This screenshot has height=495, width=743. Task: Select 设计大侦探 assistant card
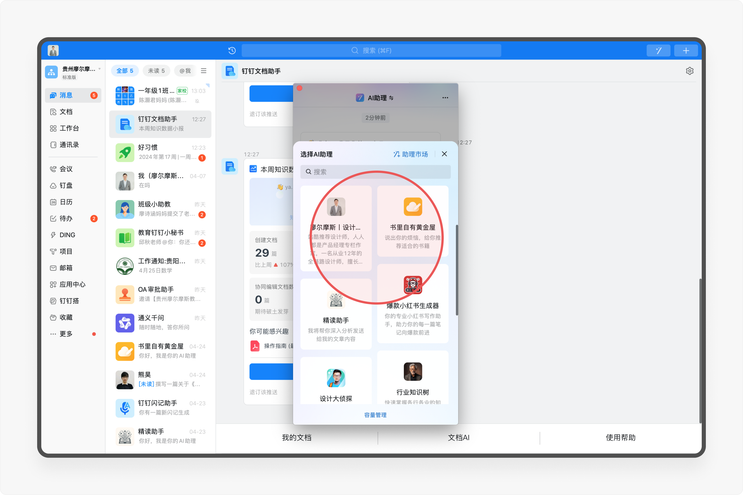(x=336, y=380)
